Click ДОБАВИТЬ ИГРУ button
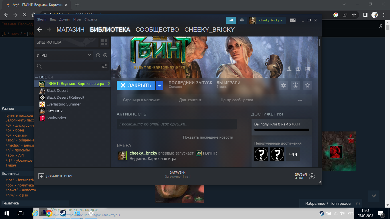390x219 pixels. tap(55, 176)
